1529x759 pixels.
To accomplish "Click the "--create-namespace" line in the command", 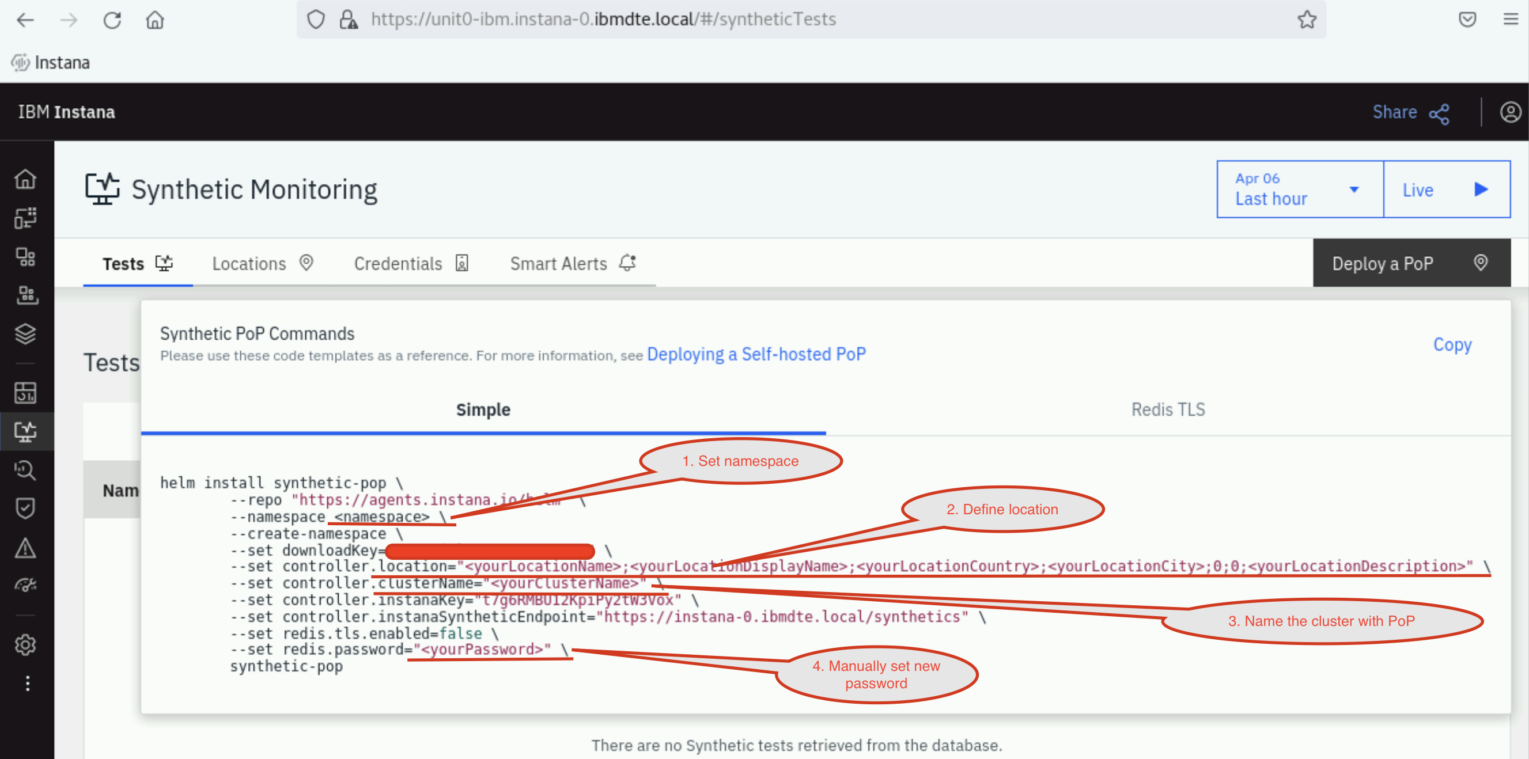I will (316, 533).
